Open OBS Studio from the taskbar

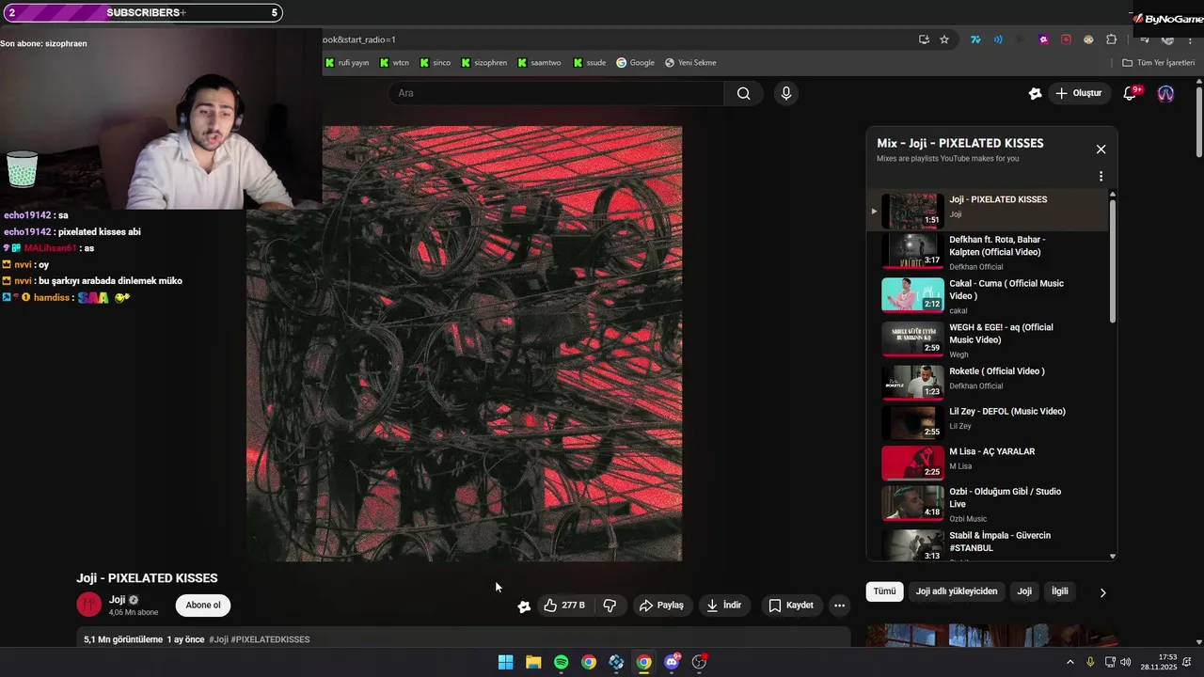699,662
